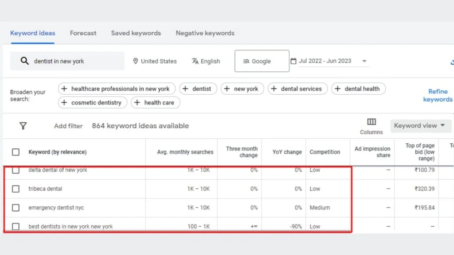Viewport: 454px width, 255px height.
Task: Click the -90% YoY change value
Action: (296, 226)
